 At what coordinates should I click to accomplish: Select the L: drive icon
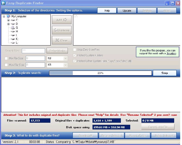pos(13,43)
